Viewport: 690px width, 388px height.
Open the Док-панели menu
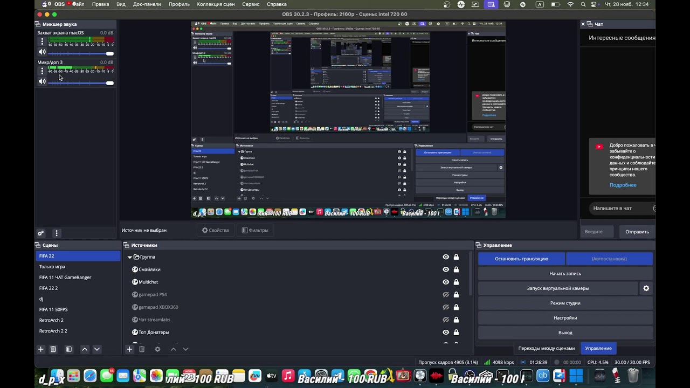click(x=147, y=4)
